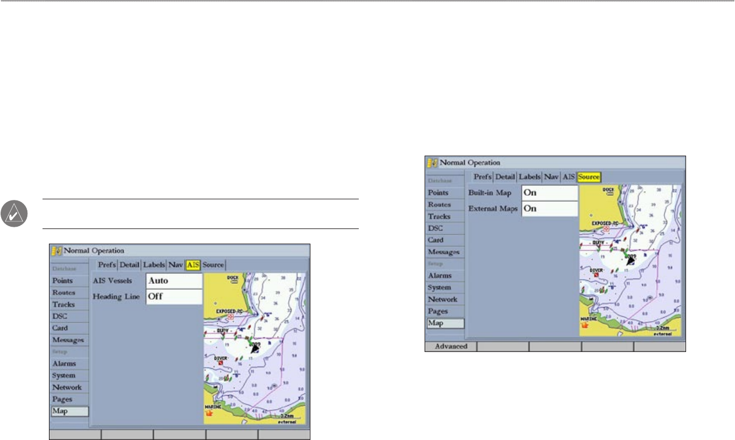The height and width of the screenshot is (440, 735).
Task: Switch to Detail tab in Source screen
Action: [506, 177]
